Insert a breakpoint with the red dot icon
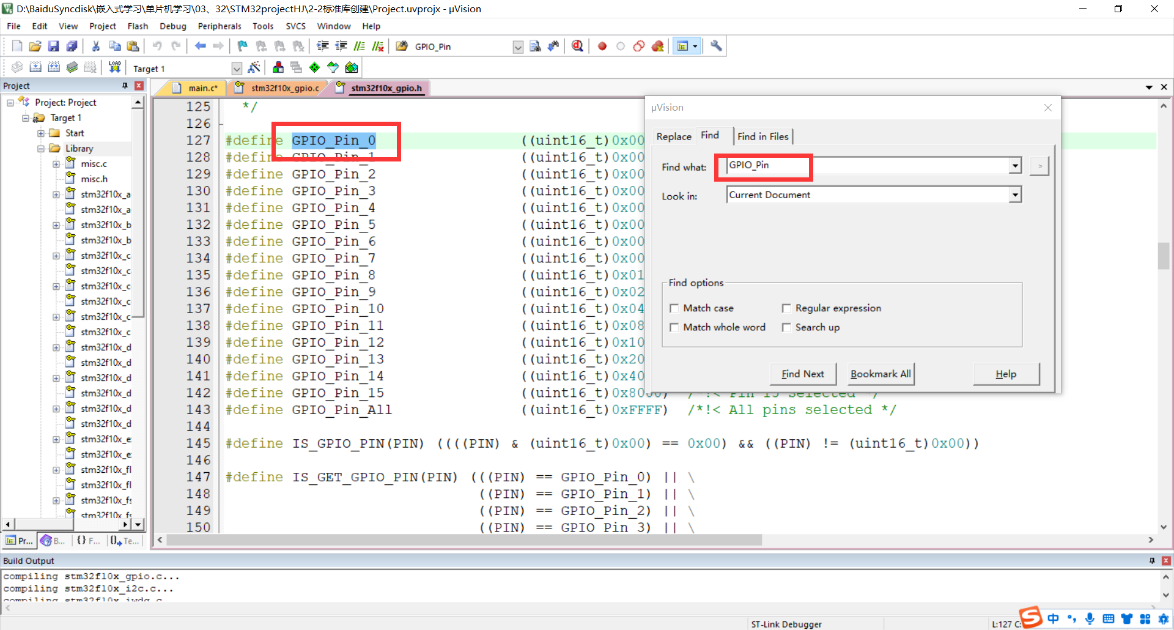 (602, 46)
